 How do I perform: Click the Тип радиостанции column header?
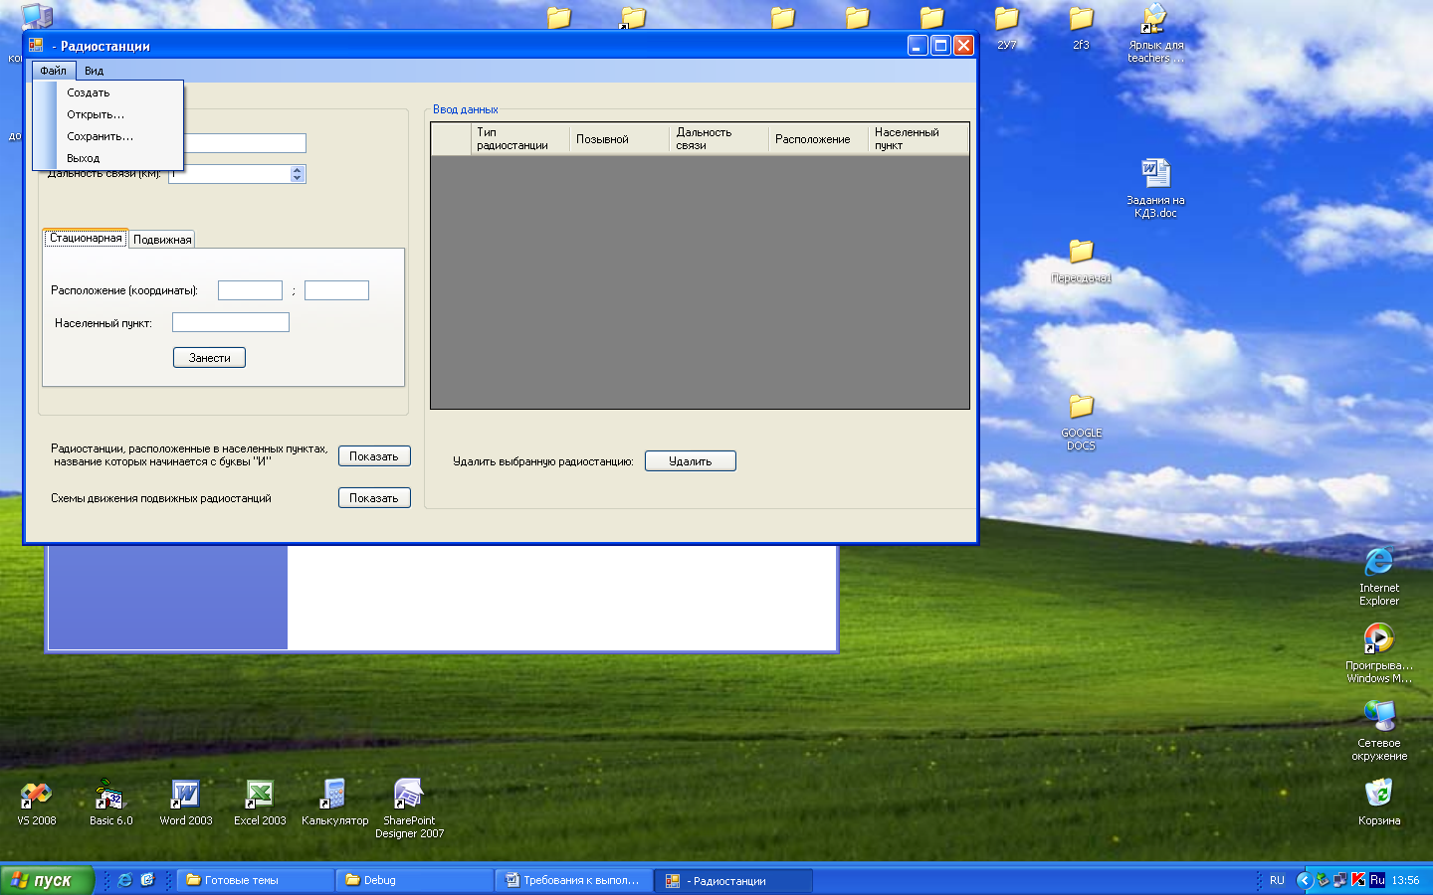click(519, 139)
